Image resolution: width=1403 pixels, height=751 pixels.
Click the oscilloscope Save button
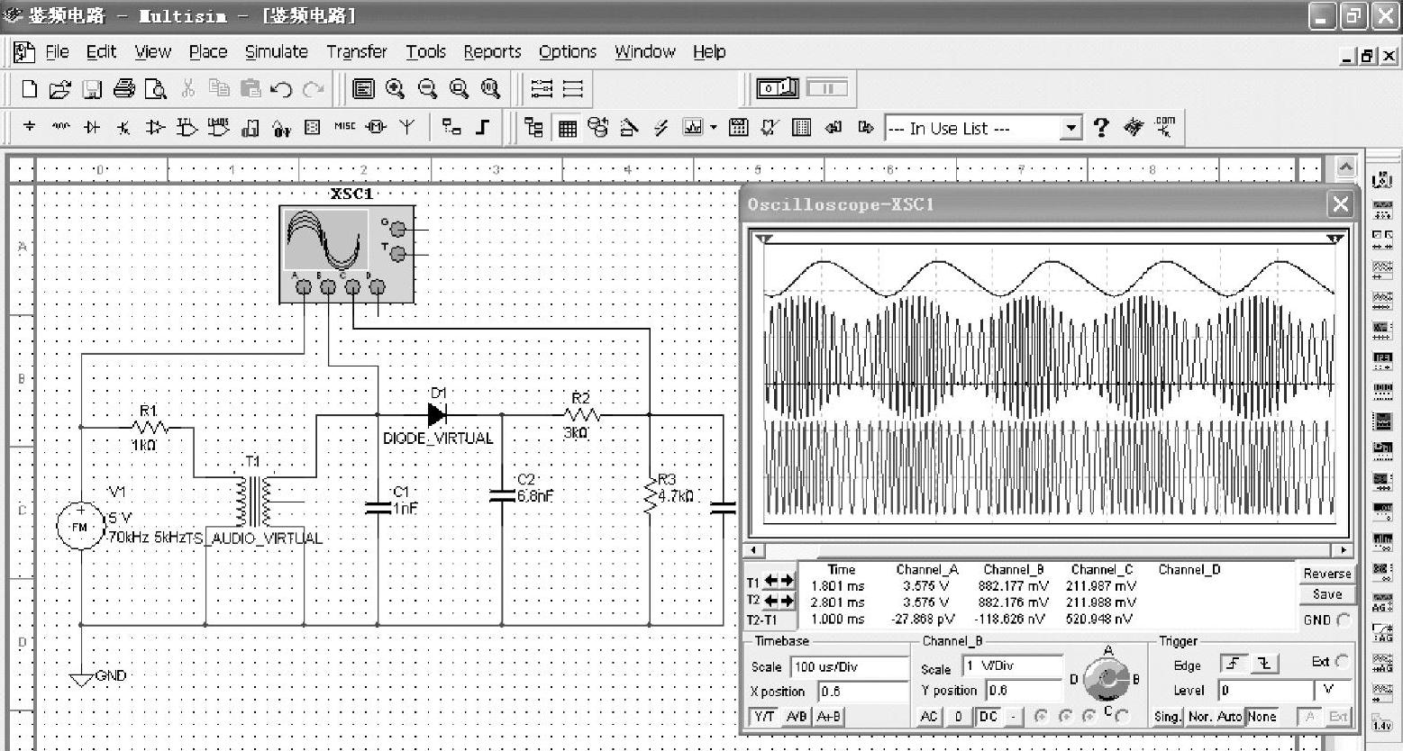[x=1326, y=594]
